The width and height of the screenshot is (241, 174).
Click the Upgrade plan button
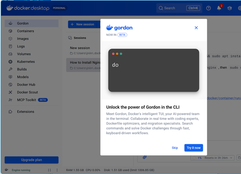point(31,160)
